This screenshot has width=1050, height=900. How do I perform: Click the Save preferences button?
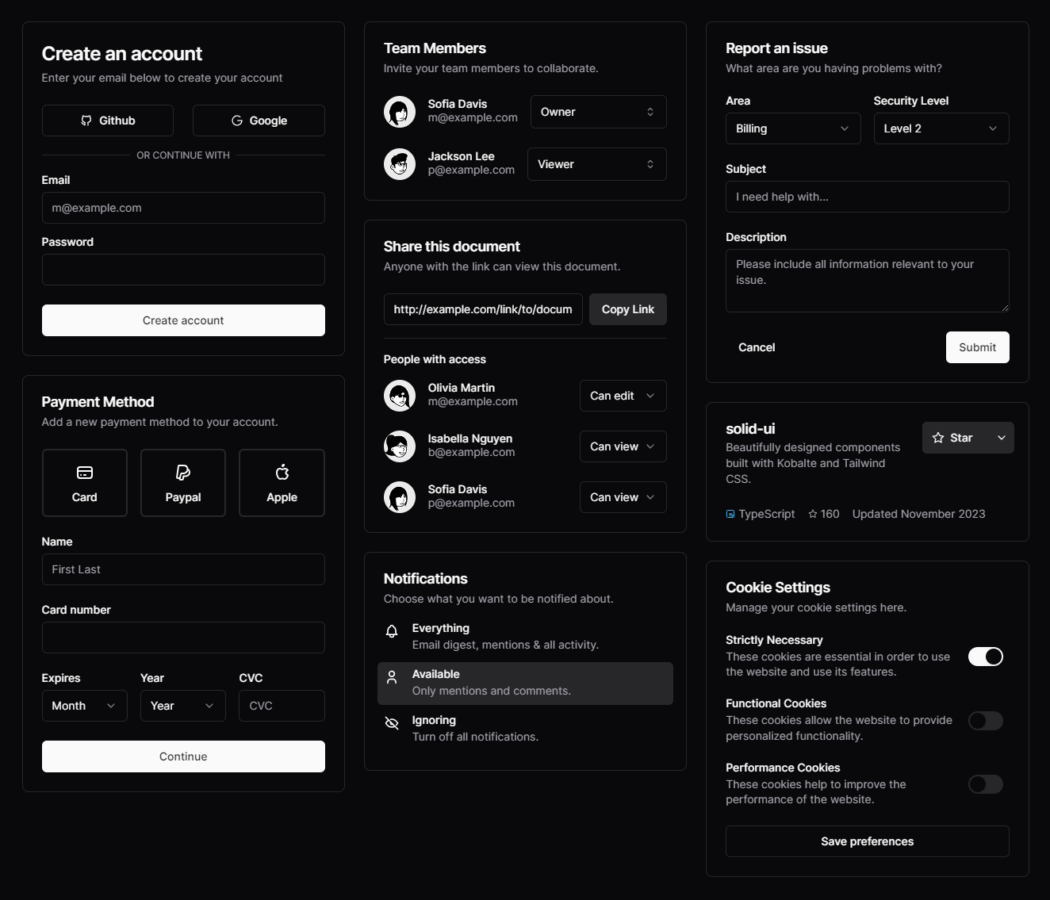pos(867,841)
